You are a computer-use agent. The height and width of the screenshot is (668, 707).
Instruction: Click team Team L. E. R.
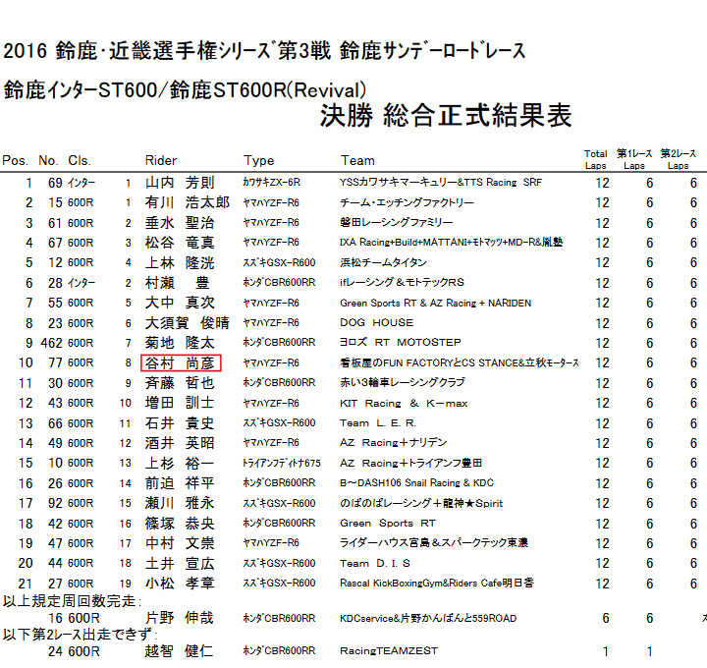[378, 422]
